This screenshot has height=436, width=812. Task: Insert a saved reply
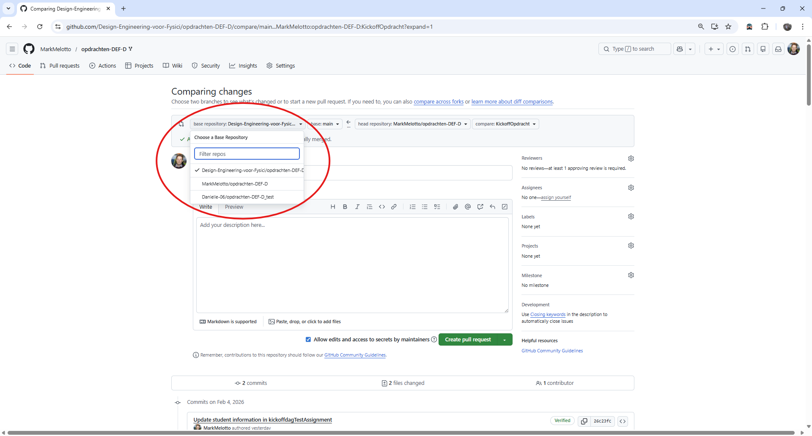click(x=493, y=207)
